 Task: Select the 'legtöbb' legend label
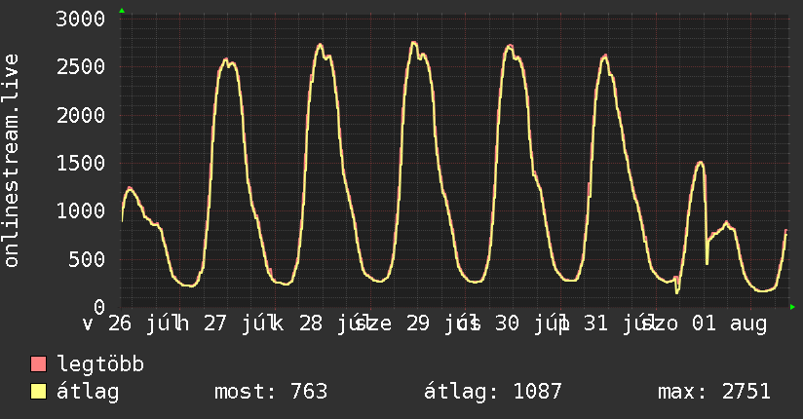(100, 364)
